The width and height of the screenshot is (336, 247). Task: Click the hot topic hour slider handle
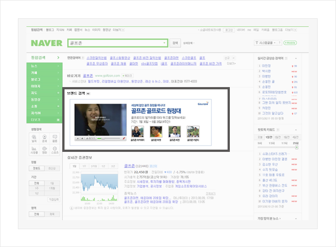click(x=297, y=147)
